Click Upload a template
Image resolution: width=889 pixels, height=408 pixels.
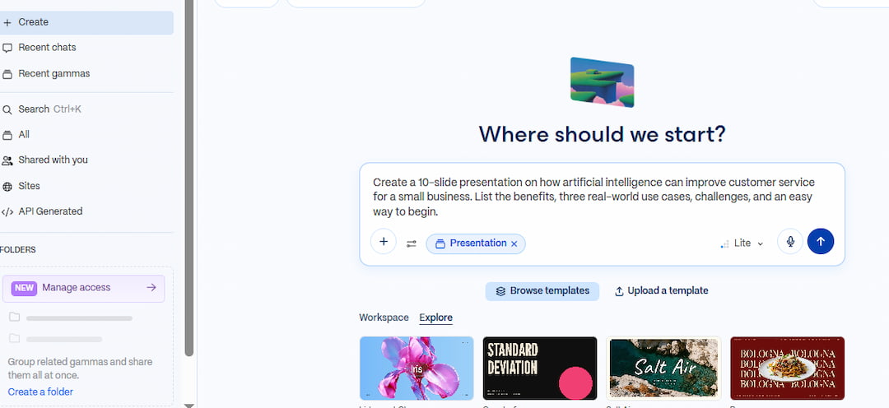pos(662,291)
